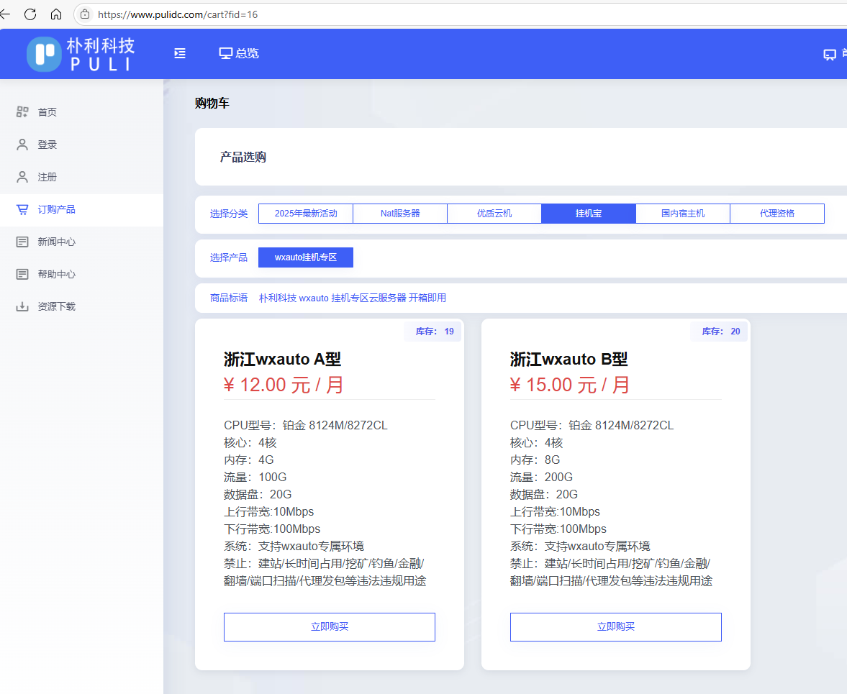The width and height of the screenshot is (847, 694).
Task: Select 代理资格 category tab
Action: tap(777, 213)
